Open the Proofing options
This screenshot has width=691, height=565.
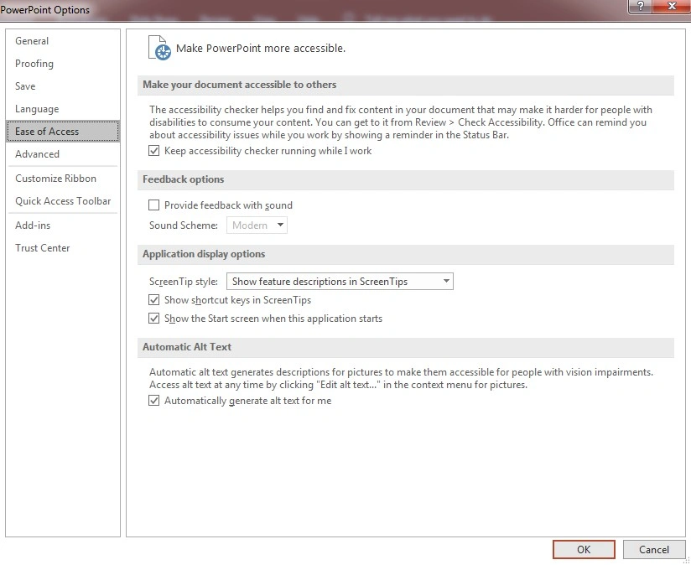pos(34,64)
